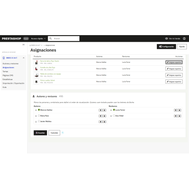Screen dimensions: 189x189
Task: Open Paleta de sombras con espejo link
Action: [51, 74]
